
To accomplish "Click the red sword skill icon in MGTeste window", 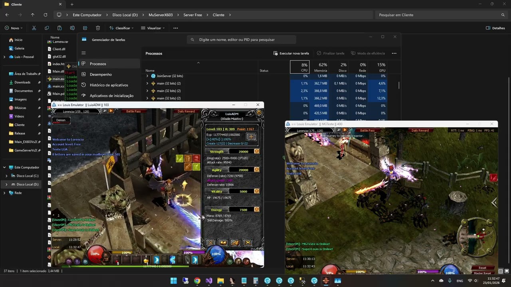I will pos(493,178).
